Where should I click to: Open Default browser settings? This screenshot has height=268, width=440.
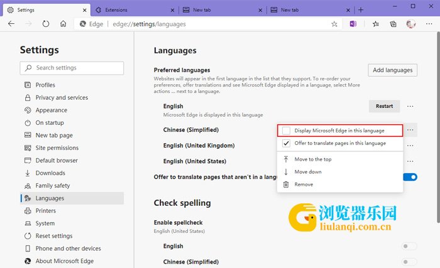(x=72, y=160)
